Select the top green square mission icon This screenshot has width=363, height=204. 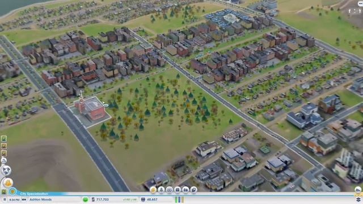4,138
